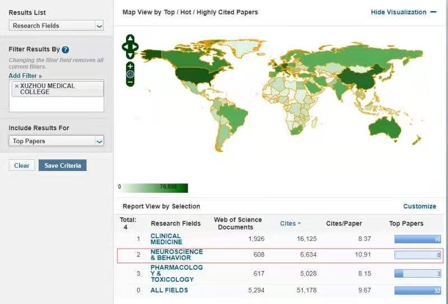Click the Clear button

[22, 165]
